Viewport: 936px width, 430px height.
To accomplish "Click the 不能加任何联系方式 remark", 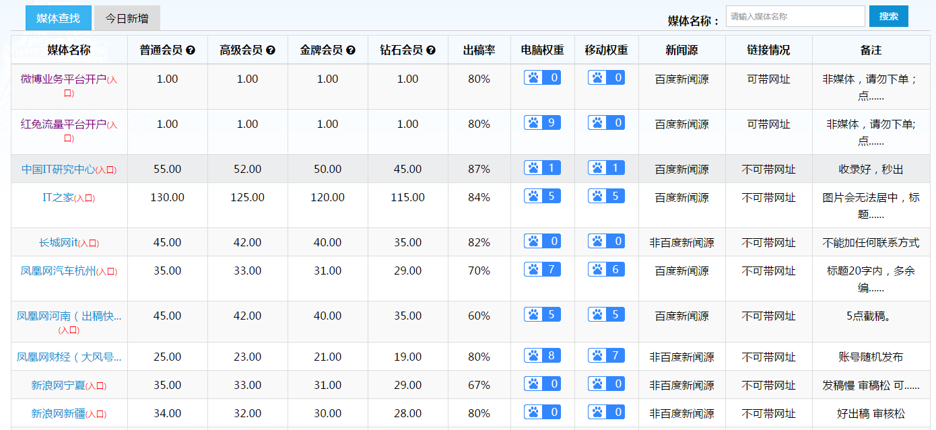I will 871,243.
